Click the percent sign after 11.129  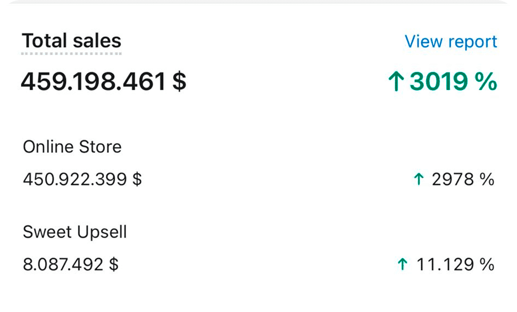[487, 264]
